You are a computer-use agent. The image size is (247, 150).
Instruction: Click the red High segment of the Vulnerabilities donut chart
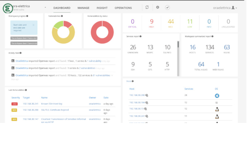point(67,24)
